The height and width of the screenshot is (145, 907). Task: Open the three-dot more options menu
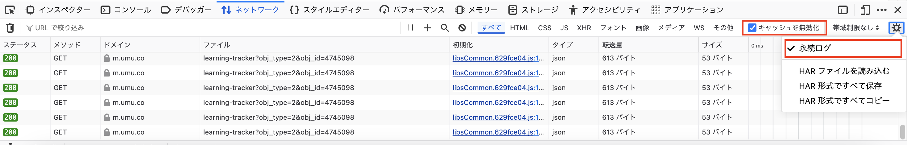[881, 10]
